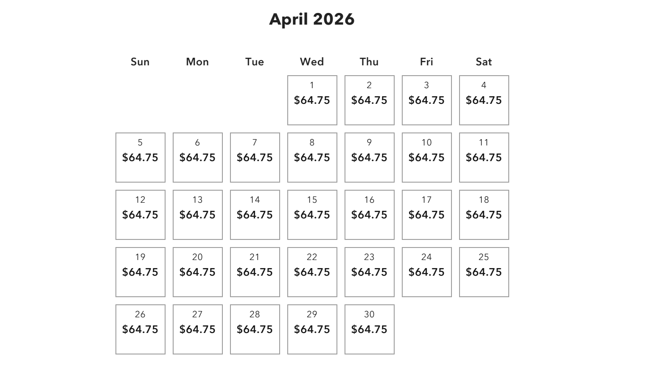Screen dimensions: 647x367
Task: Click the April 4 Saturday cell
Action: point(484,100)
